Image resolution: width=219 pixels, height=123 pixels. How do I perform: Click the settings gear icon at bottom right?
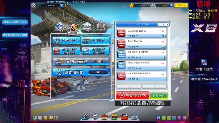pyautogui.click(x=185, y=118)
